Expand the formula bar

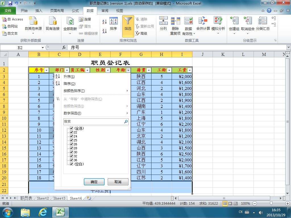[x=288, y=47]
